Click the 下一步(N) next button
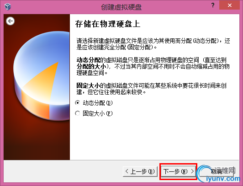 (179, 171)
